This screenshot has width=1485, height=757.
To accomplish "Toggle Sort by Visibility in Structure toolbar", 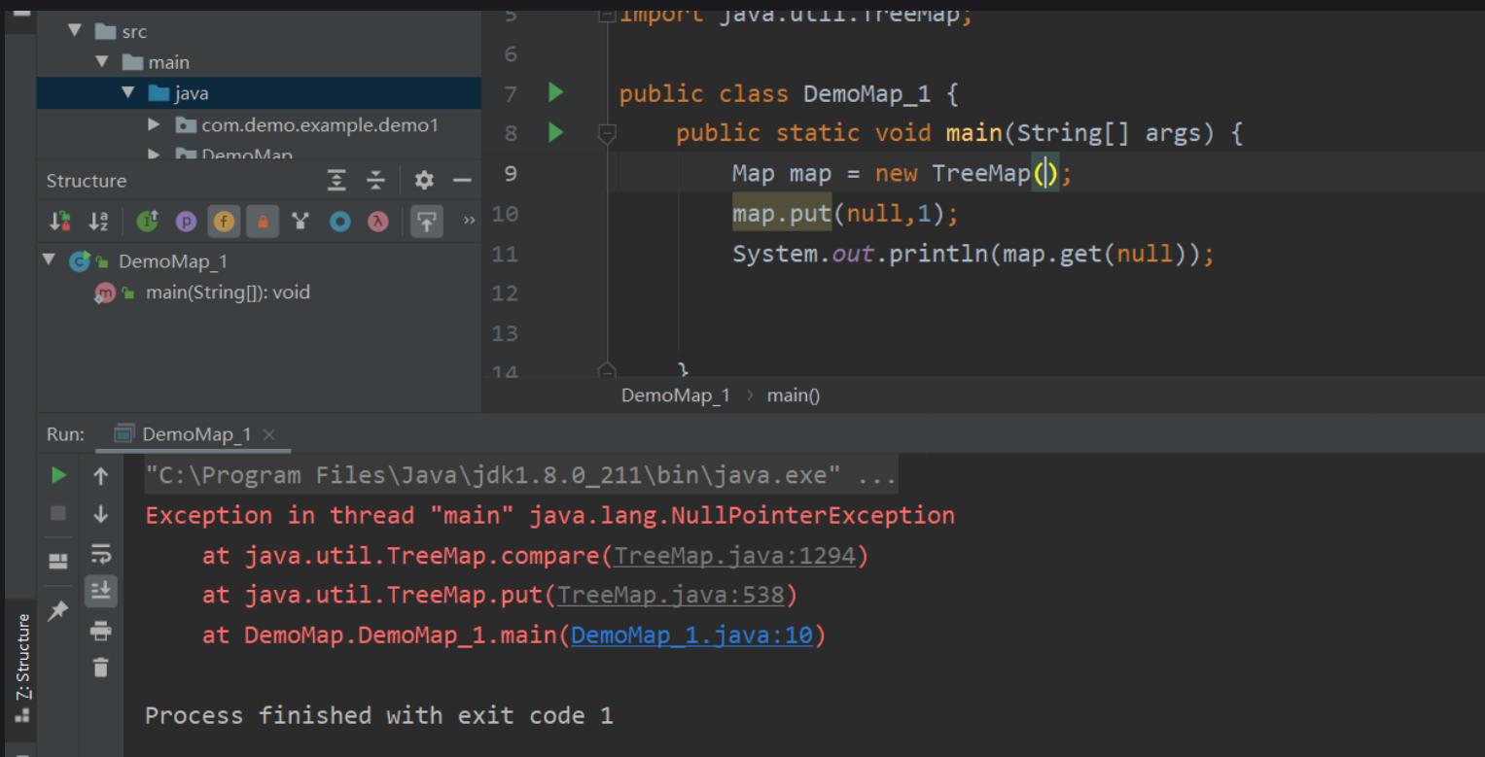I will [59, 222].
